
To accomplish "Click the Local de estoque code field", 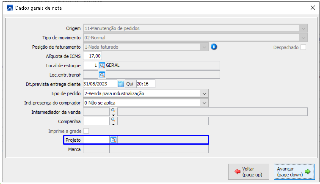I will pyautogui.click(x=91, y=65).
